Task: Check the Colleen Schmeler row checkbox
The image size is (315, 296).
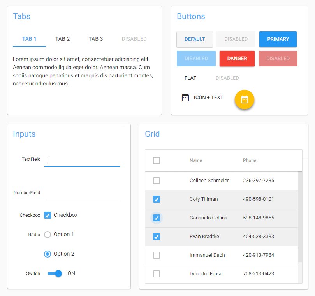Action: (157, 181)
